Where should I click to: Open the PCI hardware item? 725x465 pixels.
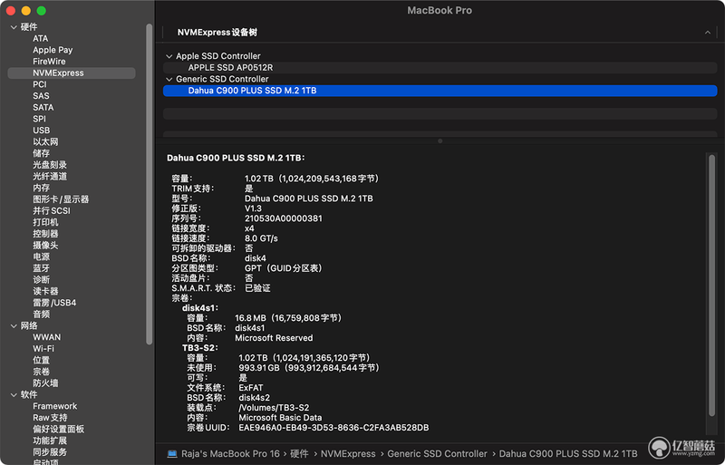pyautogui.click(x=40, y=84)
